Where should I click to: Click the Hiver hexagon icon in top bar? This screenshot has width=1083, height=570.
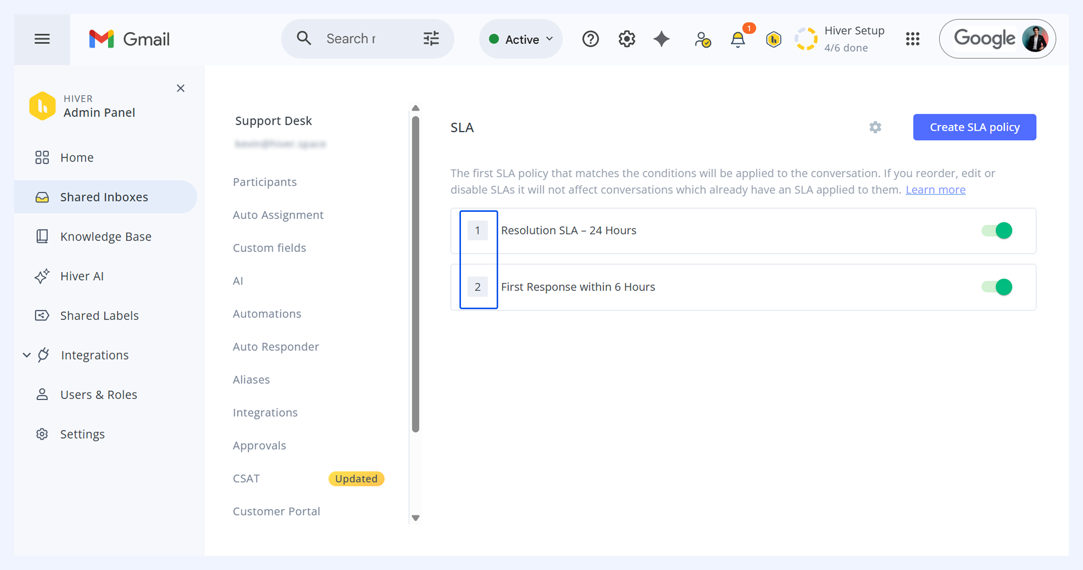(773, 39)
